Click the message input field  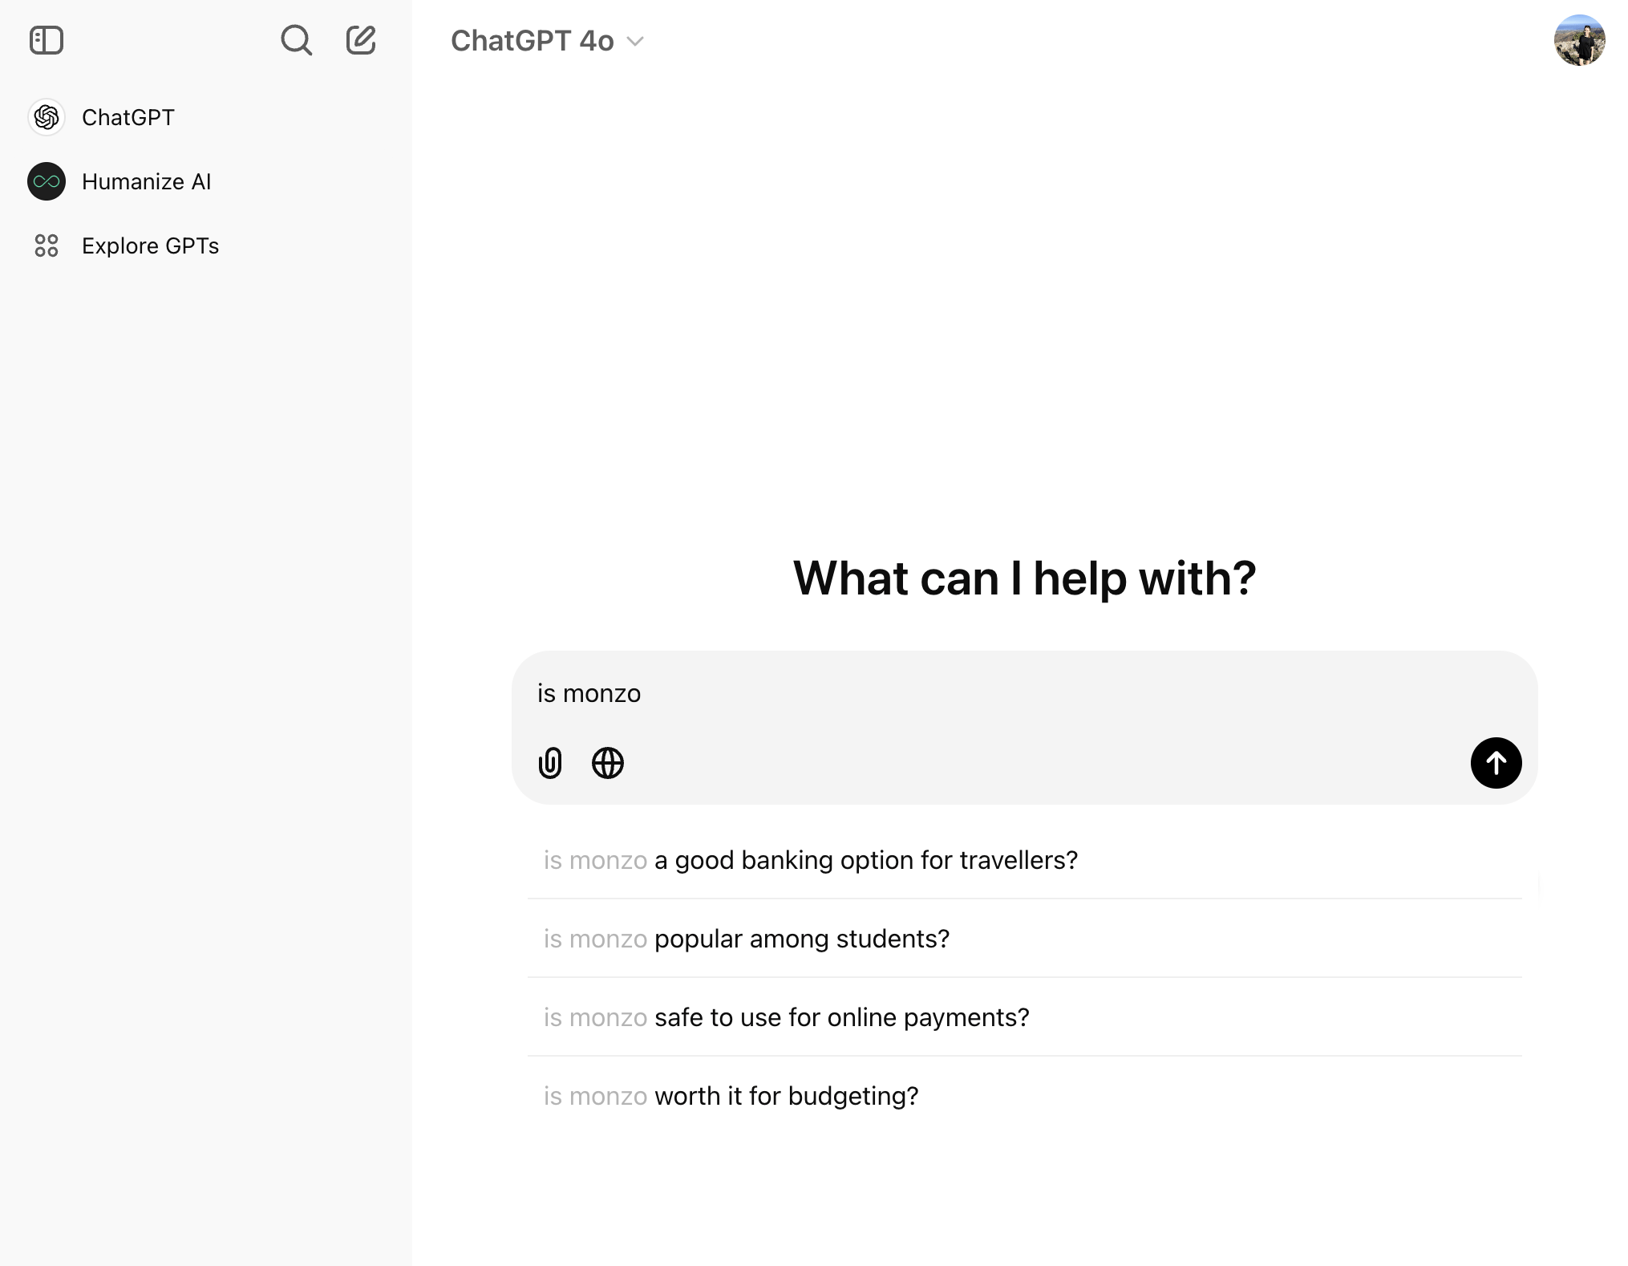1026,692
